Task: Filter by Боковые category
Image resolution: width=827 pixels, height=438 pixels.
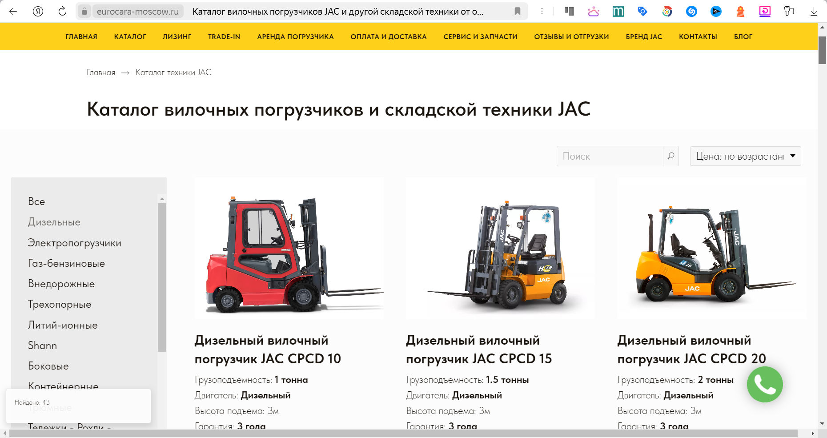Action: pos(48,366)
